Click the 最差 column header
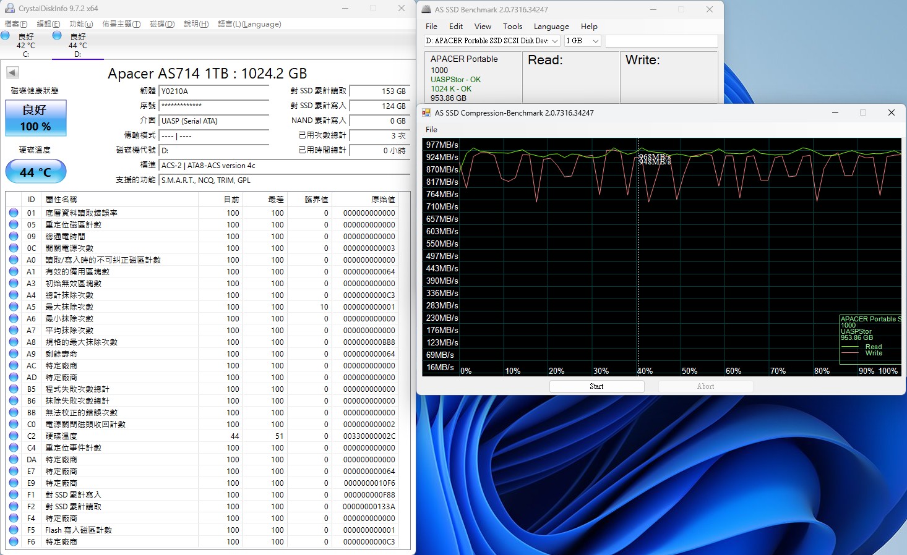The width and height of the screenshot is (907, 555). tap(265, 199)
